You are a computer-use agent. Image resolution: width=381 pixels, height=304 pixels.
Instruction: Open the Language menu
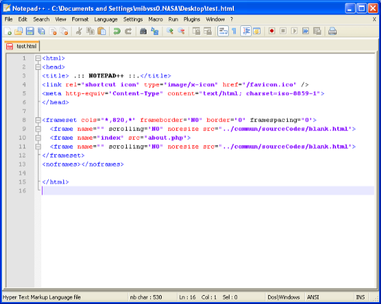[x=106, y=19]
